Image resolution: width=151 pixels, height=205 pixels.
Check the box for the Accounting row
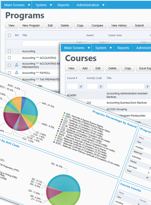tap(9, 51)
